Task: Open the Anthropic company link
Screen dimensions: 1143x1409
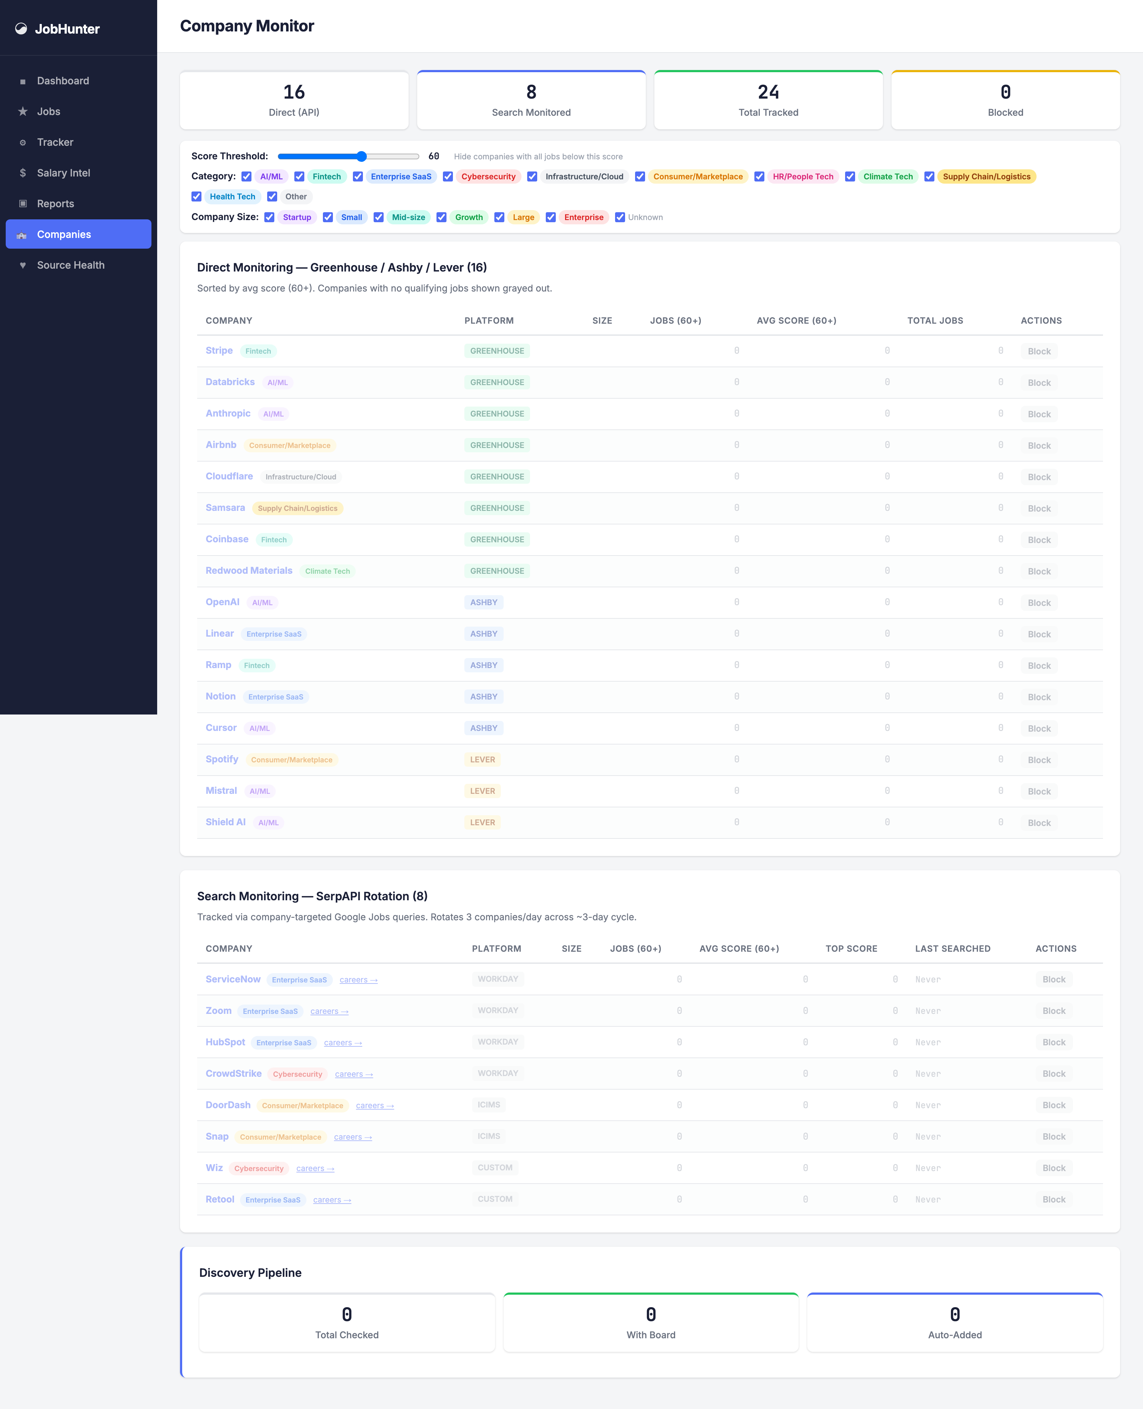Action: pyautogui.click(x=228, y=413)
